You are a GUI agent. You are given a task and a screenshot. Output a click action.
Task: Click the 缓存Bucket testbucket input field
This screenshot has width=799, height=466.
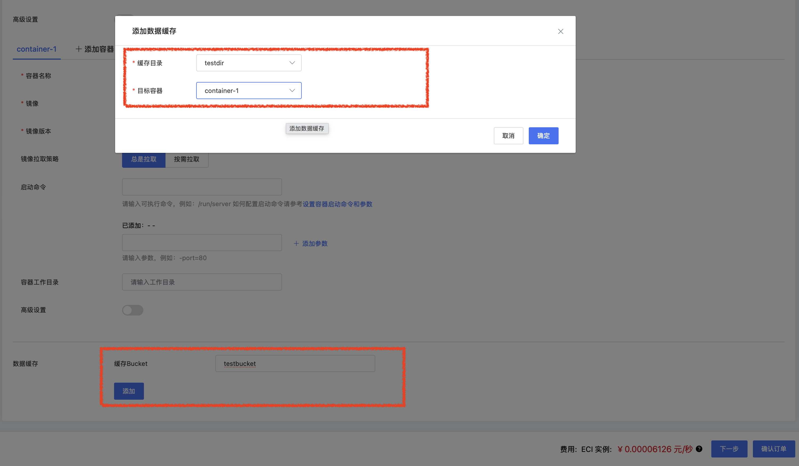pyautogui.click(x=295, y=363)
